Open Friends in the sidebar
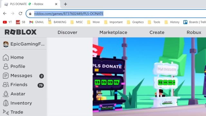 [x=19, y=84]
